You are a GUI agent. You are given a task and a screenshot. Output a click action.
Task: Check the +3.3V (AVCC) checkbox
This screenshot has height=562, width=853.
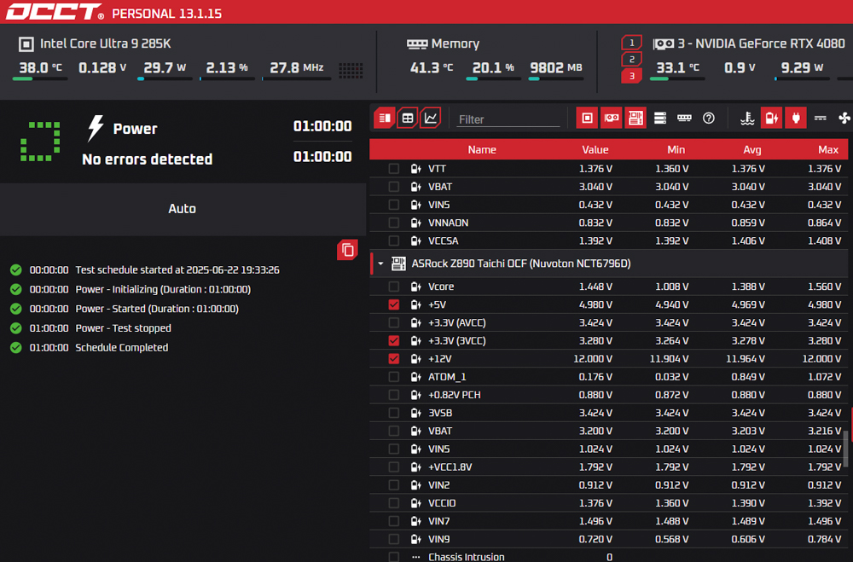click(394, 322)
